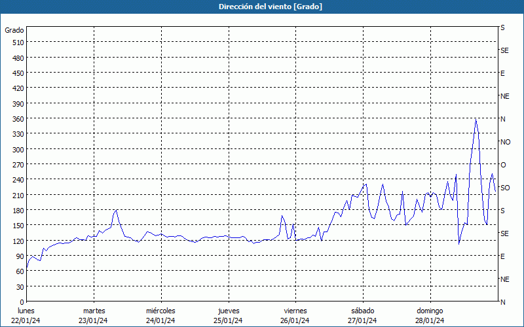Screen dimensions: 524x327
Task: Click the wind line peak near 180 on martes
Action: click(x=116, y=210)
